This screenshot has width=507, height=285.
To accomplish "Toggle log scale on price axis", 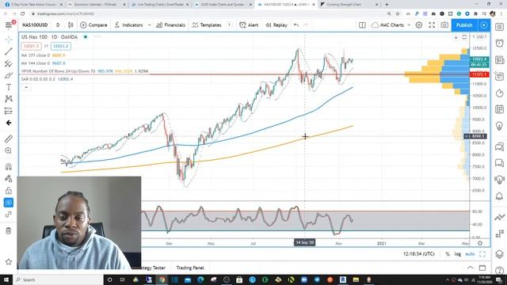I will (x=458, y=254).
